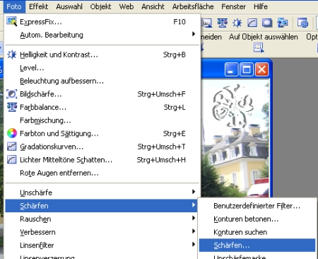Choose Konturen betonen...
Image resolution: width=318 pixels, height=259 pixels.
(257, 219)
